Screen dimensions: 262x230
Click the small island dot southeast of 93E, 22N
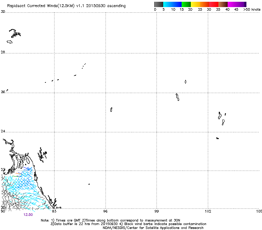(x=89, y=184)
